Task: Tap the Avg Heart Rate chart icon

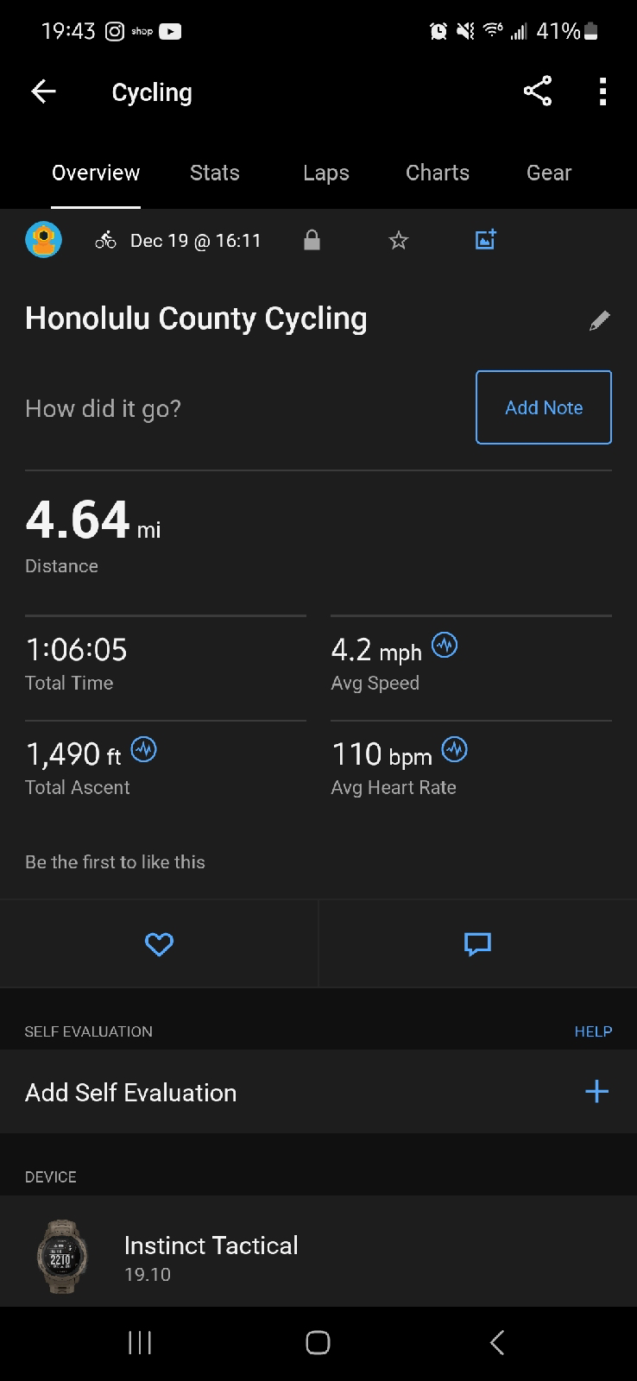Action: (455, 749)
